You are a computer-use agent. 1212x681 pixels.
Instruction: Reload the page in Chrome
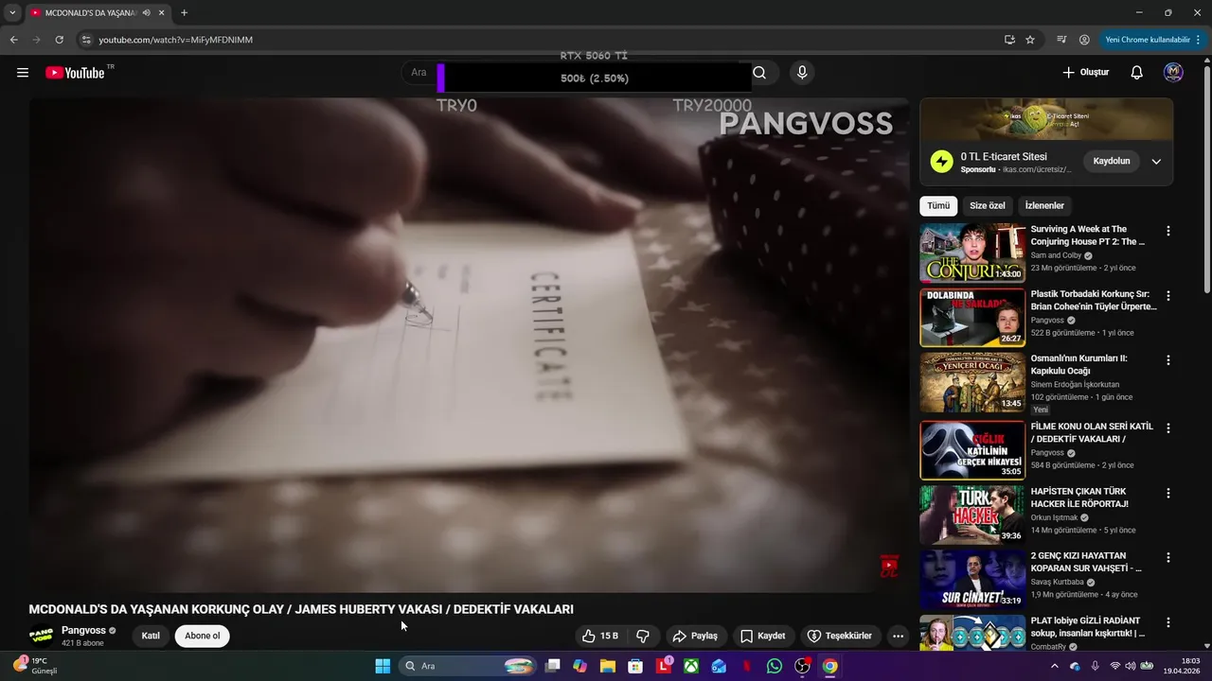[59, 40]
